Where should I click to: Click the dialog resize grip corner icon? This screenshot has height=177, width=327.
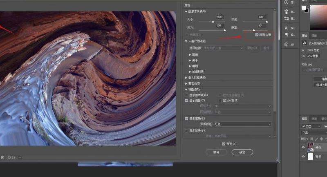click(x=277, y=160)
